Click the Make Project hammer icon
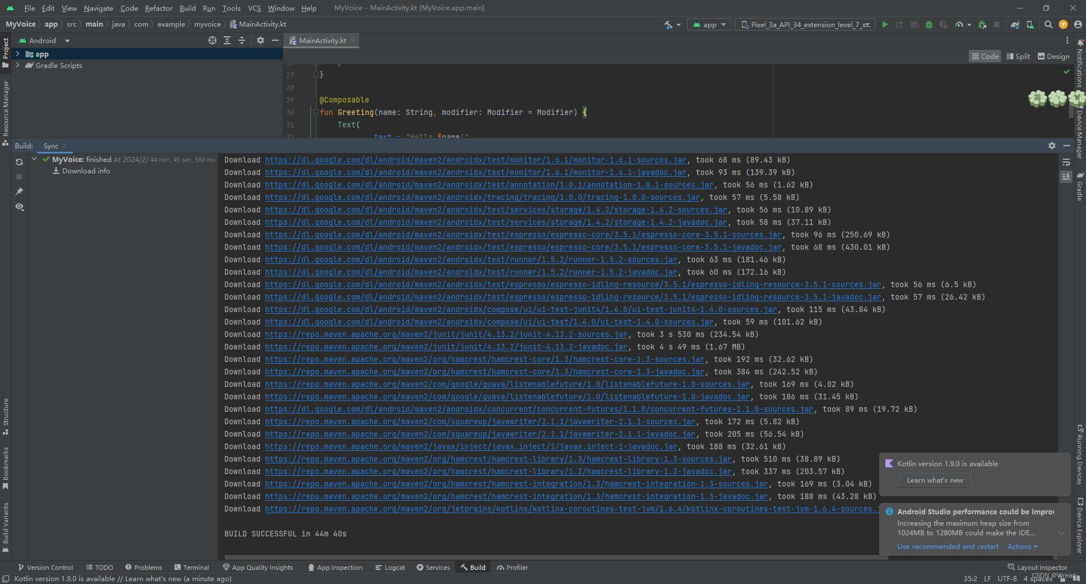1086x584 pixels. click(x=668, y=24)
